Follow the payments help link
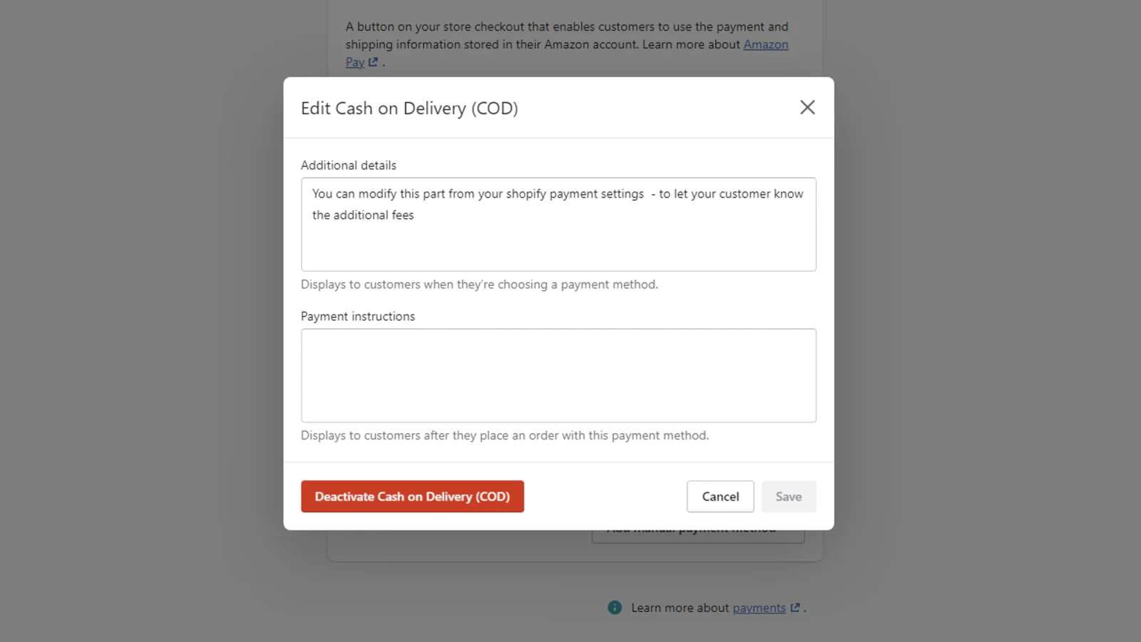Screen dimensions: 1141x642 [x=759, y=608]
